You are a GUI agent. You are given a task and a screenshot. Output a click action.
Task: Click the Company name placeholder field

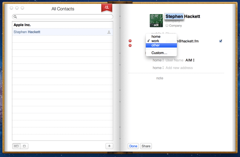point(173,21)
